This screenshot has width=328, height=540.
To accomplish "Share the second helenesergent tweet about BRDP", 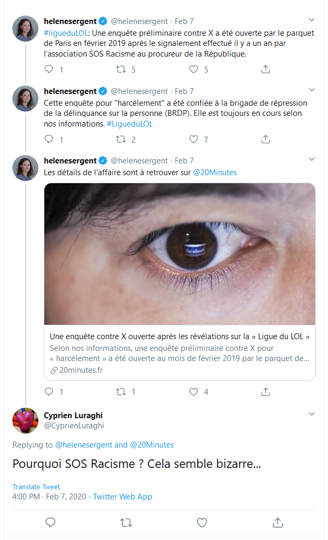I will pos(265,139).
